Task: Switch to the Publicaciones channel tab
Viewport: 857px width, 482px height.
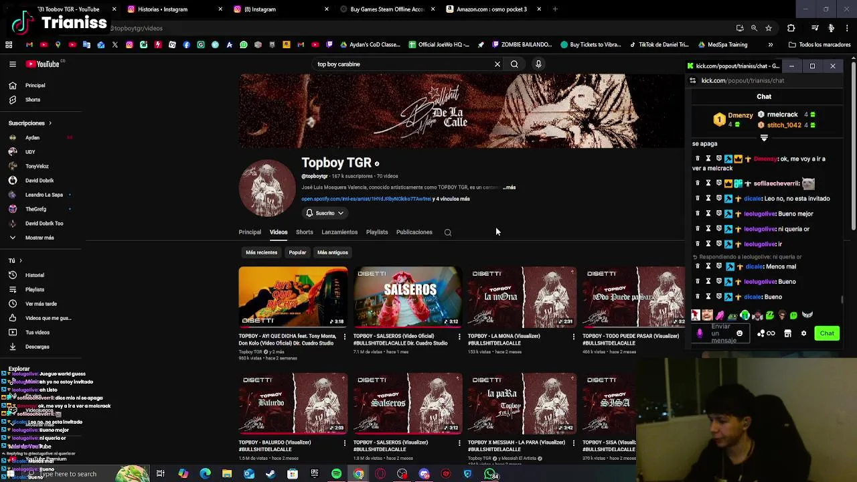Action: click(414, 232)
